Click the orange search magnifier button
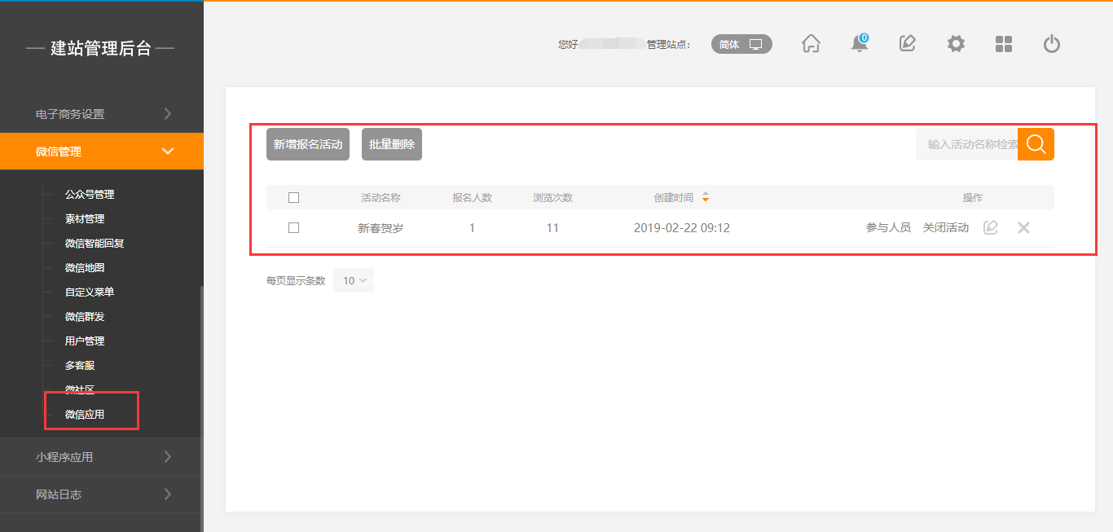The width and height of the screenshot is (1113, 532). click(1036, 144)
